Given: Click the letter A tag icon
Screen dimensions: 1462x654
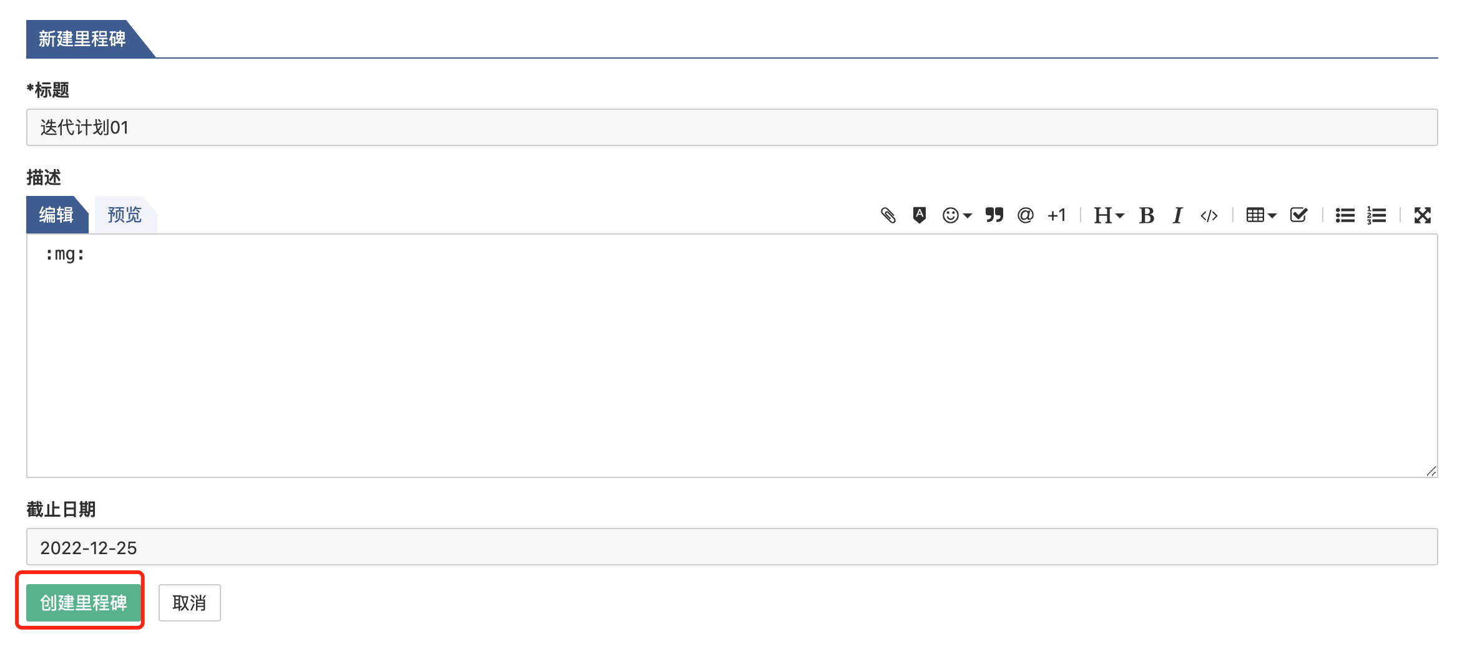Looking at the screenshot, I should [x=919, y=215].
